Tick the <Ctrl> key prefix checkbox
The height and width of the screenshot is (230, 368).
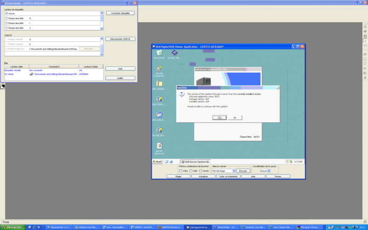(x=181, y=171)
